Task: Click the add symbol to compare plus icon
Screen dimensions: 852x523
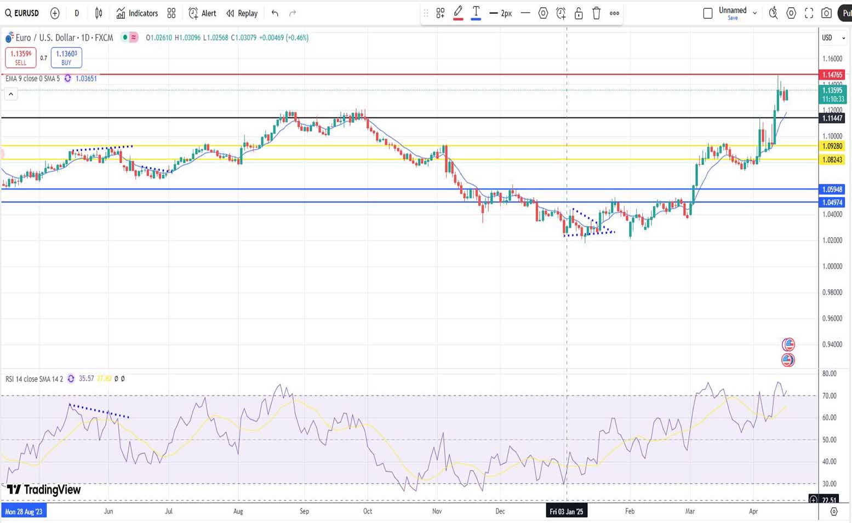Action: [55, 13]
